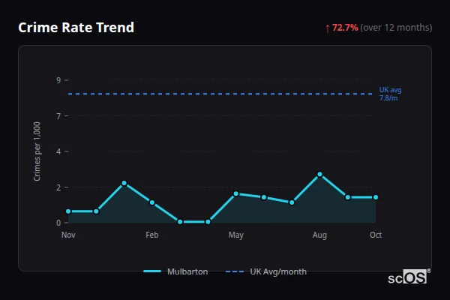Click the y-axis tick label 4
The width and height of the screenshot is (450, 300).
coord(58,151)
